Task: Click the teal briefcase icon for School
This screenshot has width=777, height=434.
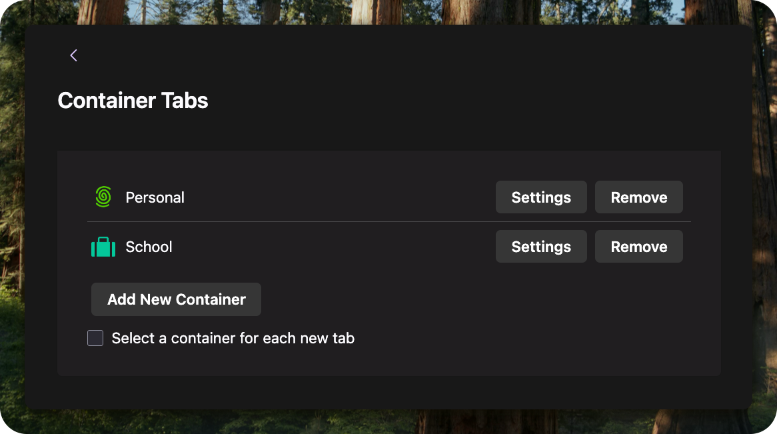Action: tap(103, 247)
